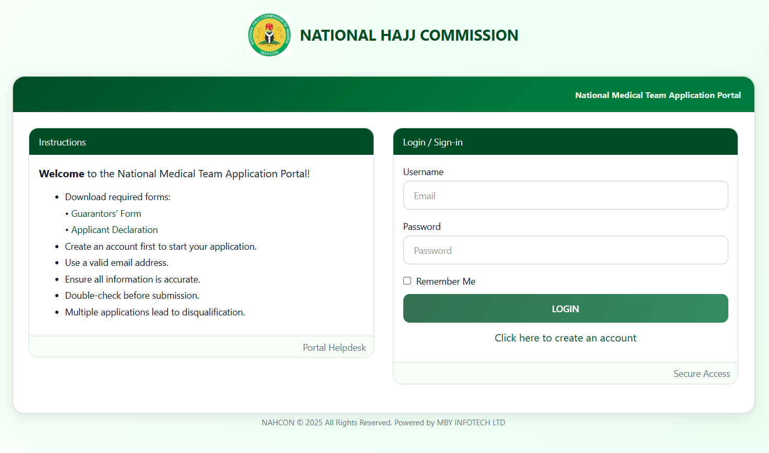The width and height of the screenshot is (769, 453).
Task: Click National Medical Team Application Portal banner text
Action: pyautogui.click(x=658, y=95)
